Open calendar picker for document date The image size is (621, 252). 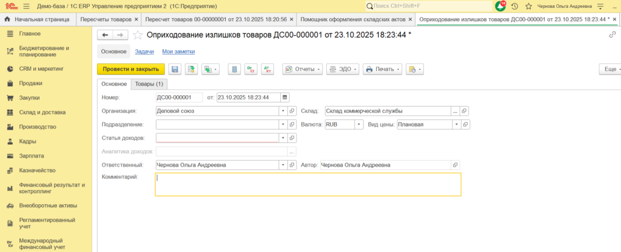pos(285,98)
